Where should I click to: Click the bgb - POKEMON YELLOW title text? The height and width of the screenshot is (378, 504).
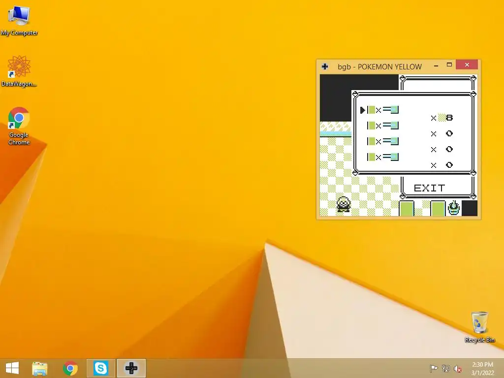coord(379,67)
